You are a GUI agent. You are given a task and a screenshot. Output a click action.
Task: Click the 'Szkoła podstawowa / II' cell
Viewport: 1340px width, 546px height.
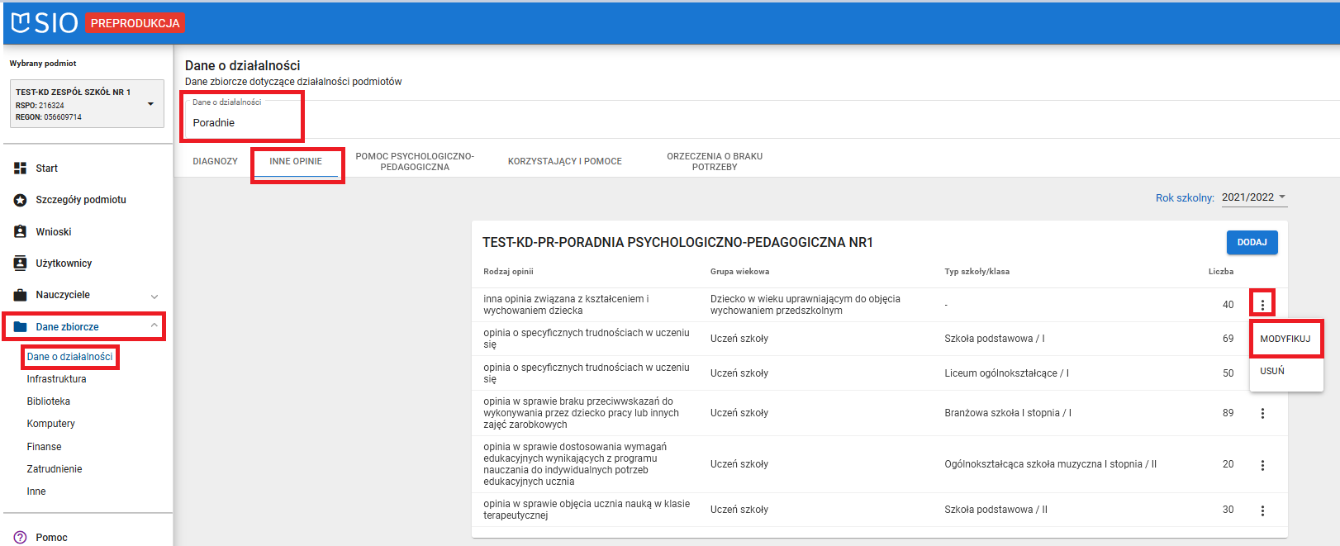click(995, 510)
